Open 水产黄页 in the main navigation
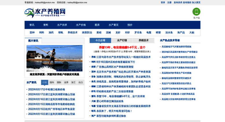225x122 pixels. [x=114, y=25]
